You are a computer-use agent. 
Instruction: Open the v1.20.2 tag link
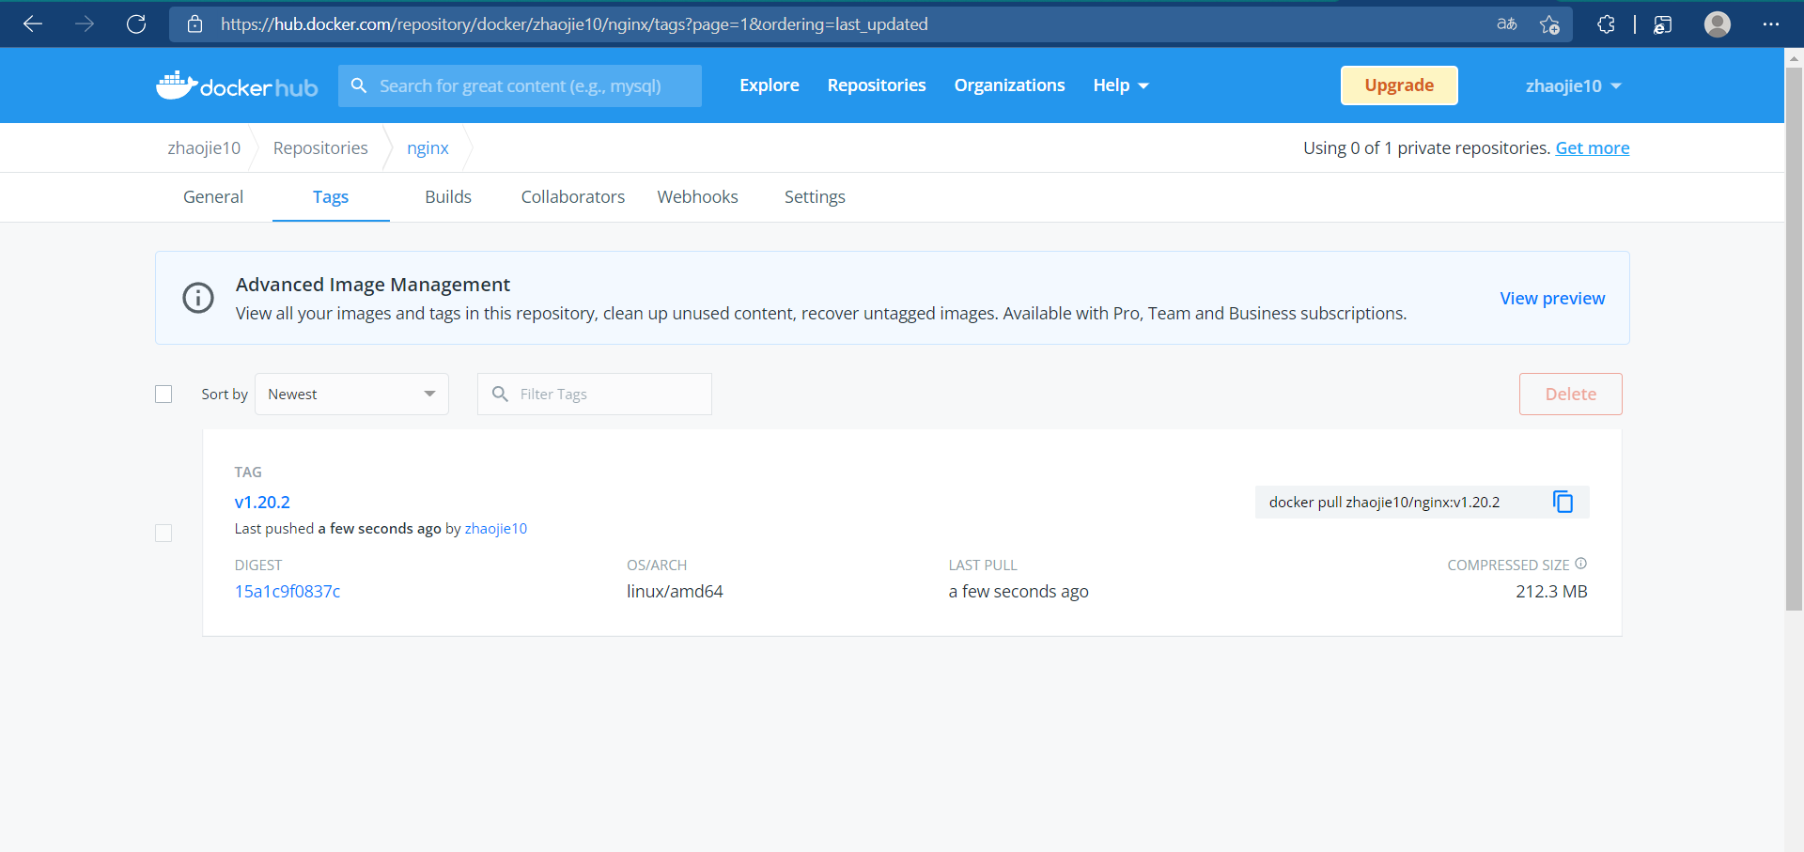[262, 502]
